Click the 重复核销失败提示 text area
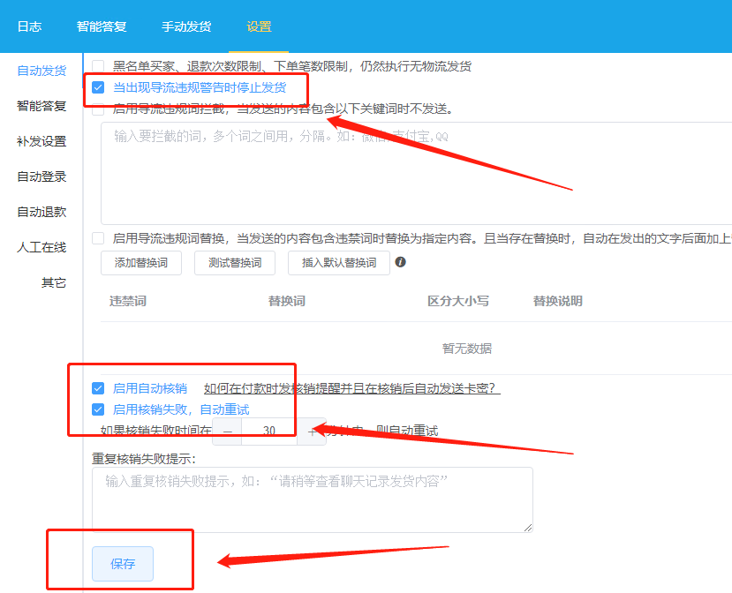The width and height of the screenshot is (732, 593). click(x=313, y=499)
